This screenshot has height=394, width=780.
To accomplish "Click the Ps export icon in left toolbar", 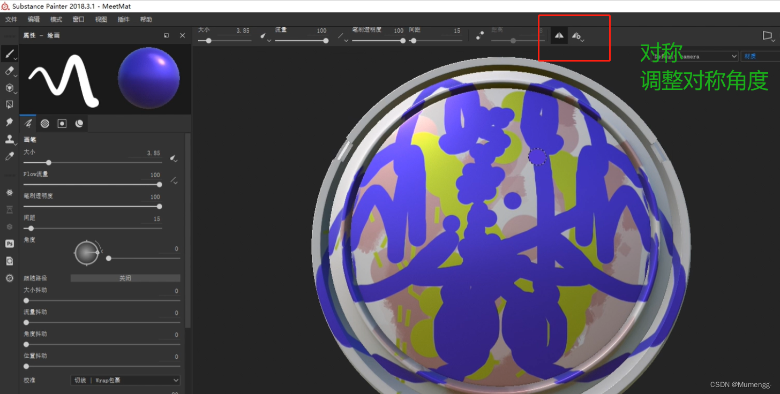I will tap(9, 244).
